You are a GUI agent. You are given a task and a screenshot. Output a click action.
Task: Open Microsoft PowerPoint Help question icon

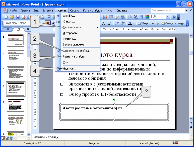click(x=174, y=17)
